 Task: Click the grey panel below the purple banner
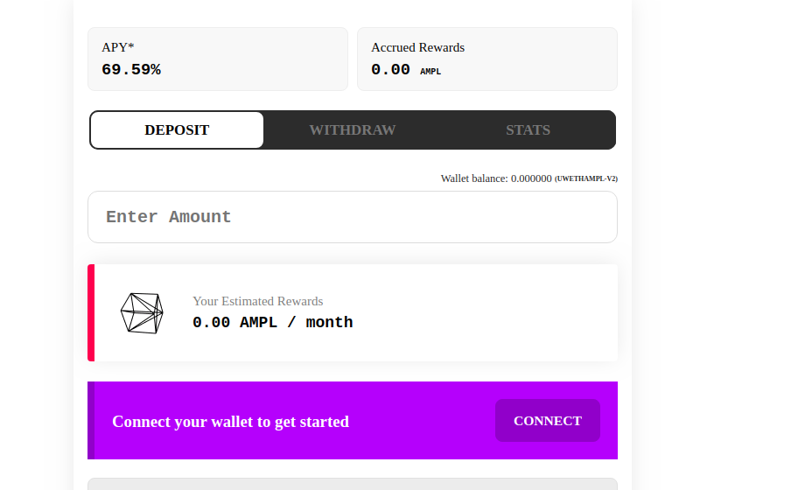(352, 484)
